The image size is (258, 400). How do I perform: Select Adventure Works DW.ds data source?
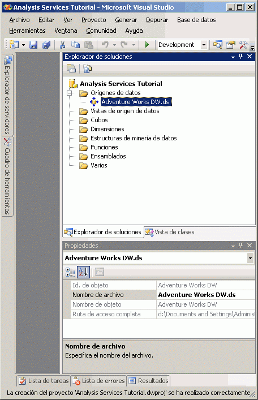coord(135,102)
